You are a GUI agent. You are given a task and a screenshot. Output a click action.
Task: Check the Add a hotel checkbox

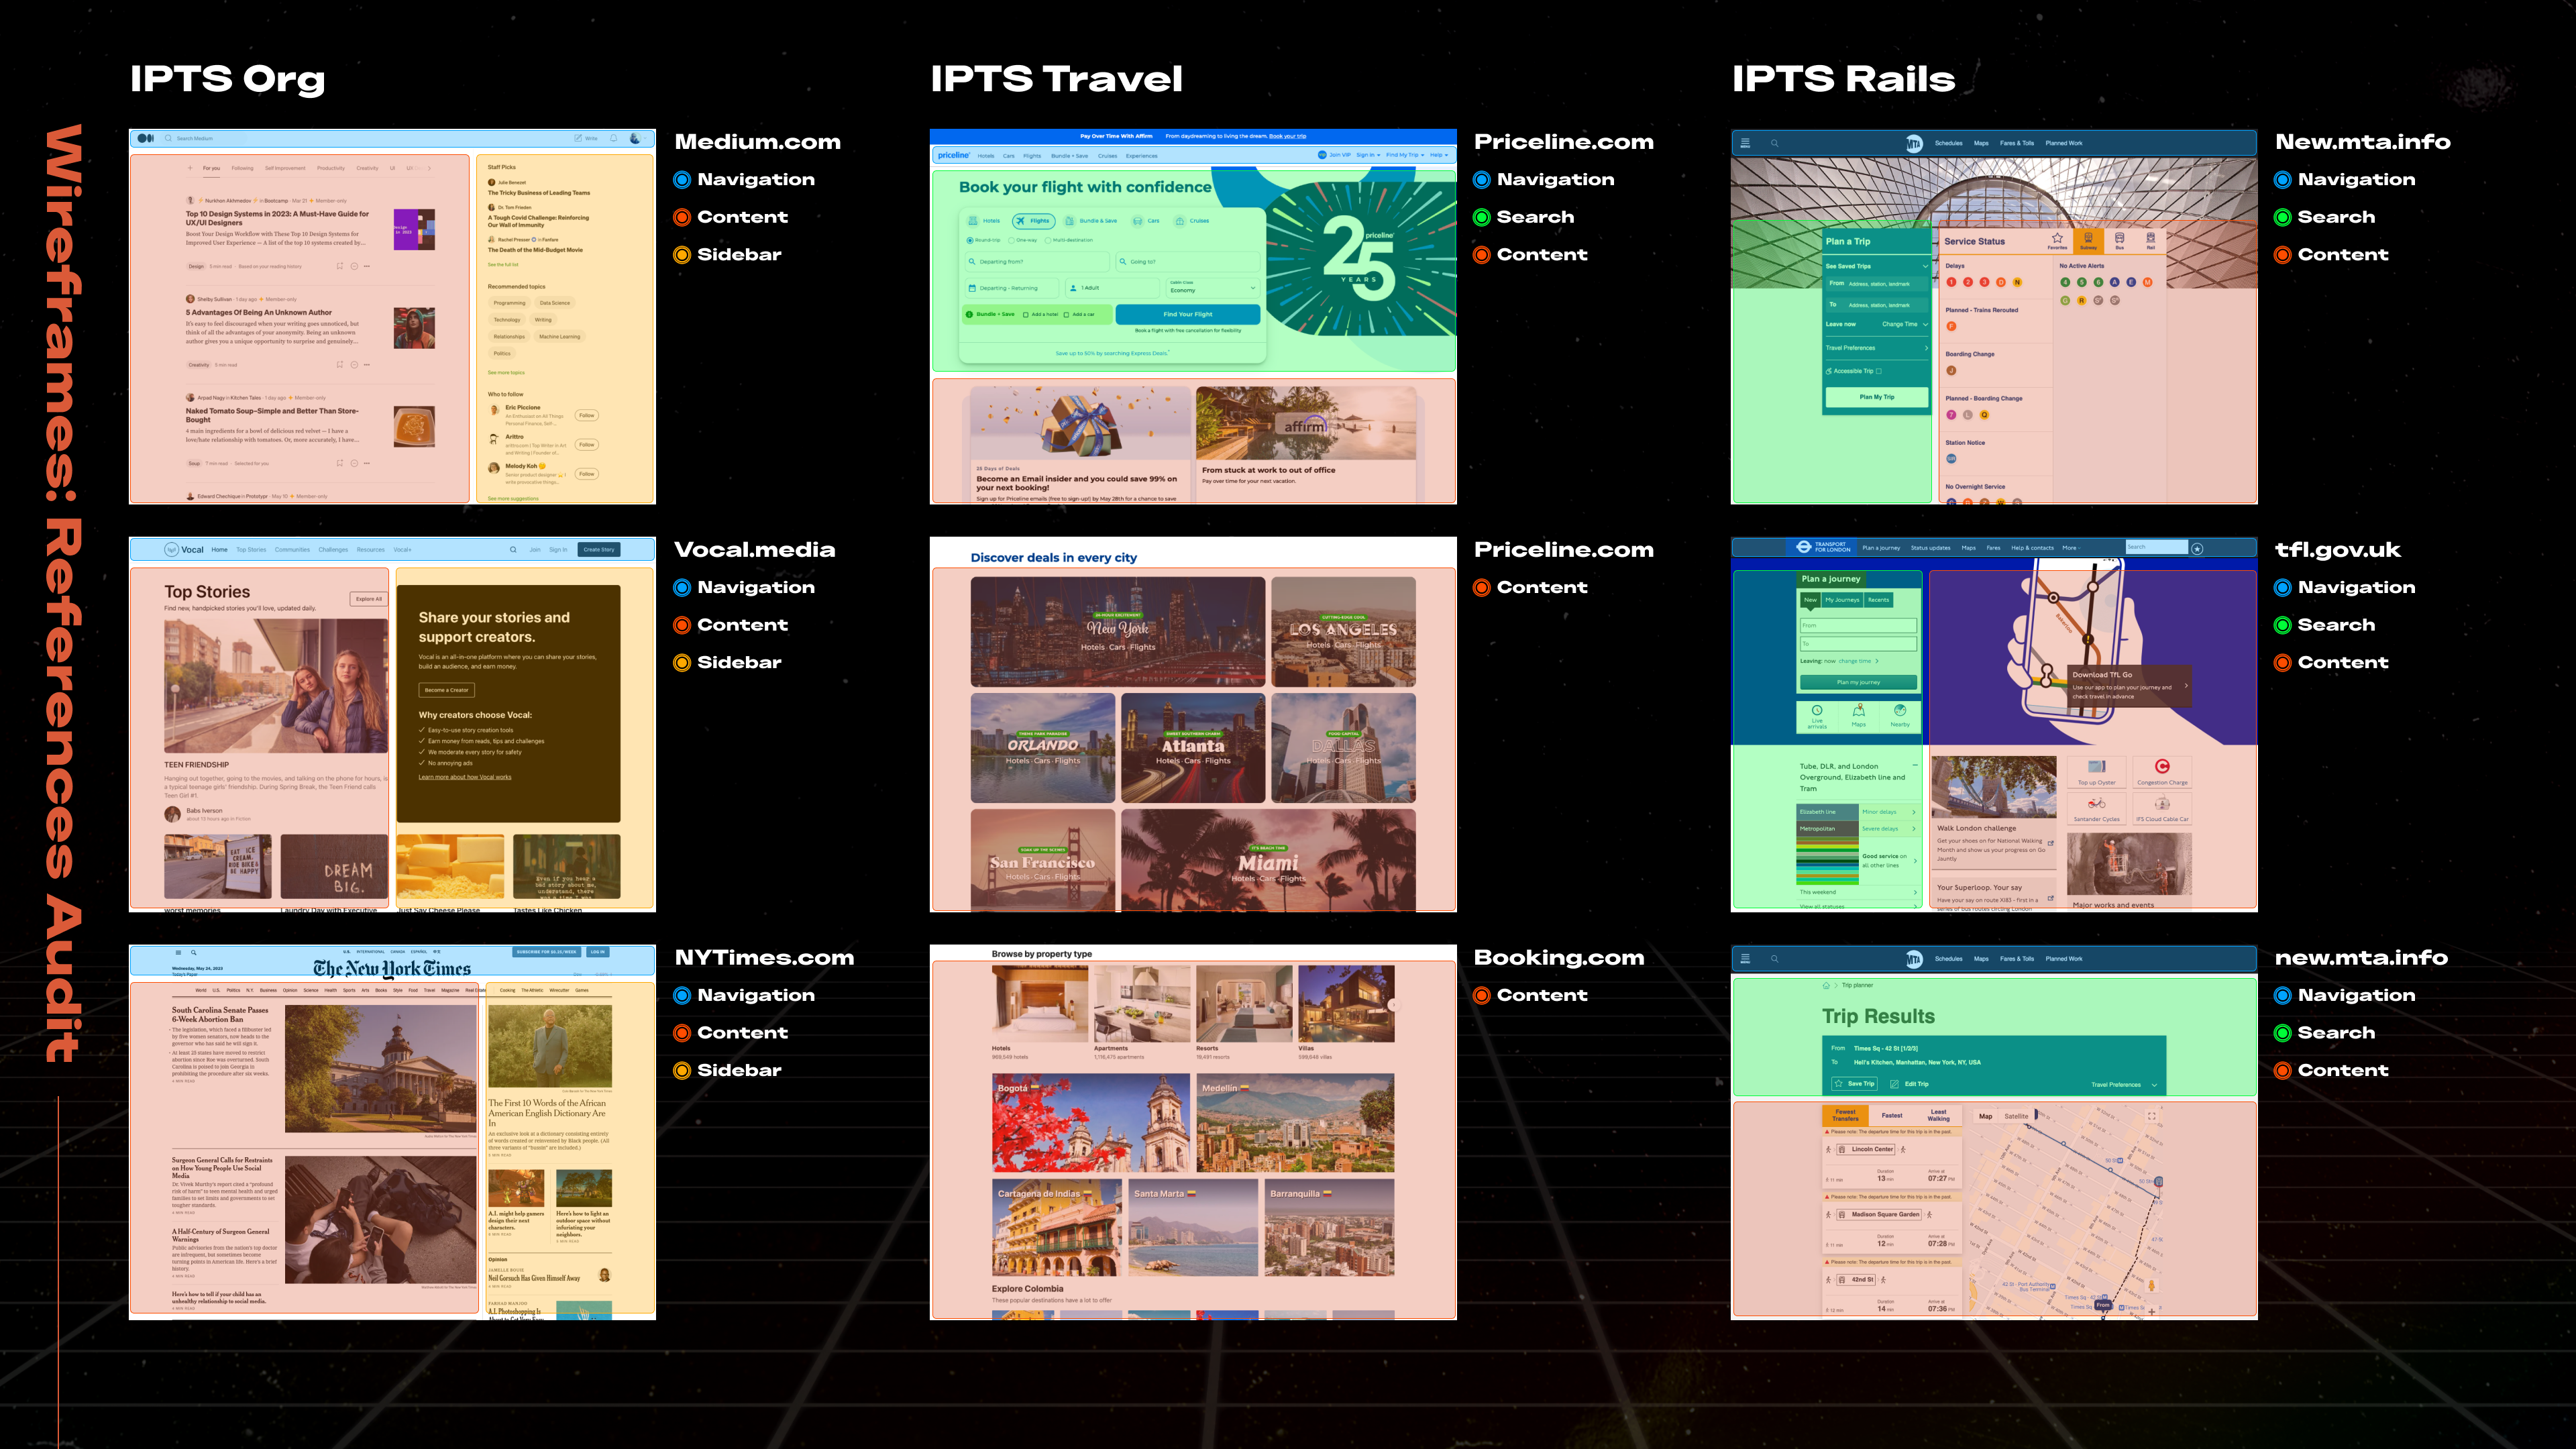1026,314
